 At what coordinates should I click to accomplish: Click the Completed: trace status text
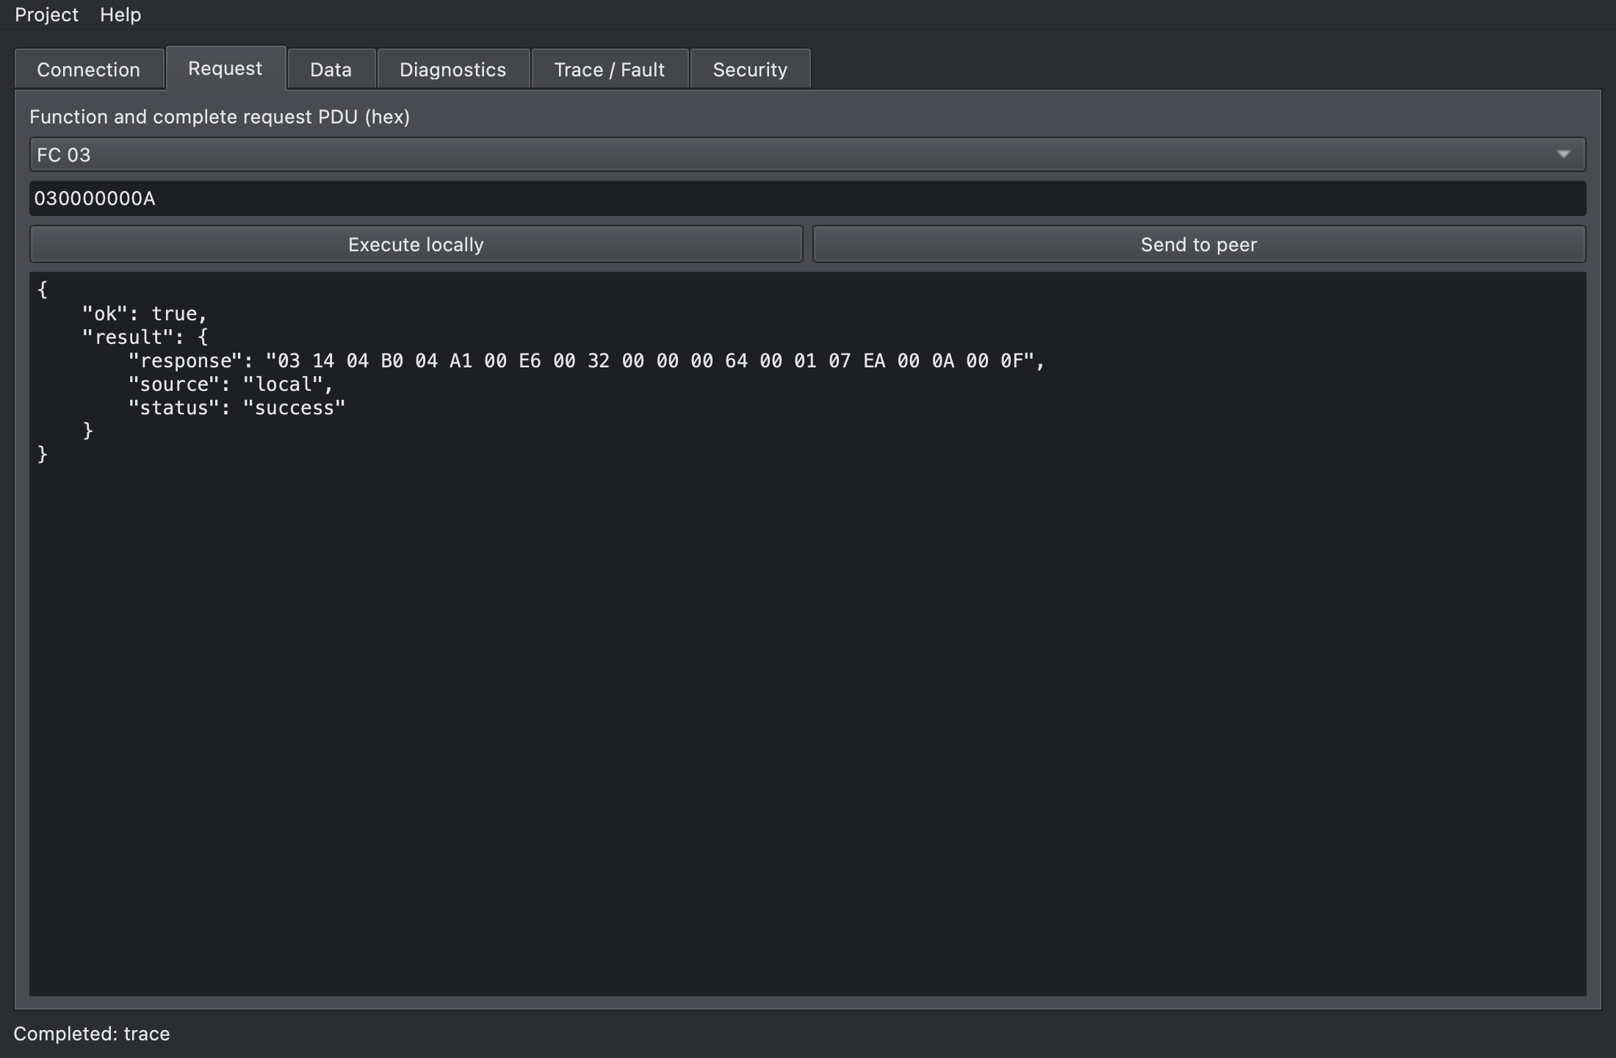coord(92,1034)
